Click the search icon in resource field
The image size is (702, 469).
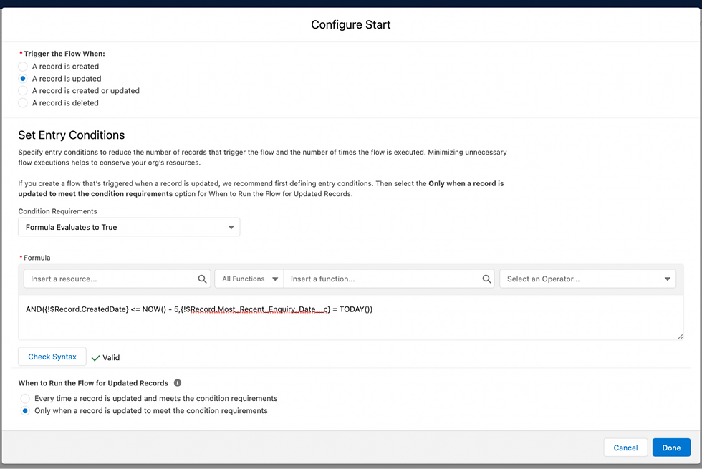pyautogui.click(x=202, y=279)
